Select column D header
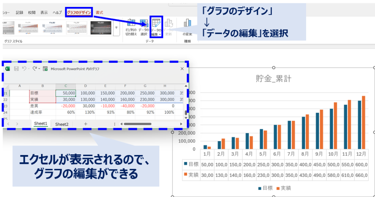Viewport: 375px width, 197px height. coord(86,86)
